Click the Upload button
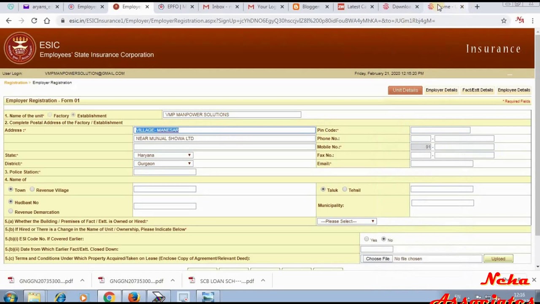This screenshot has height=304, width=540. [498, 259]
